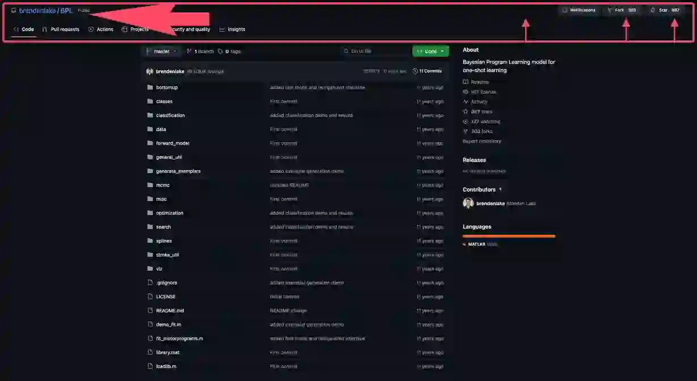Click the file icon next to README.md

[x=150, y=311]
